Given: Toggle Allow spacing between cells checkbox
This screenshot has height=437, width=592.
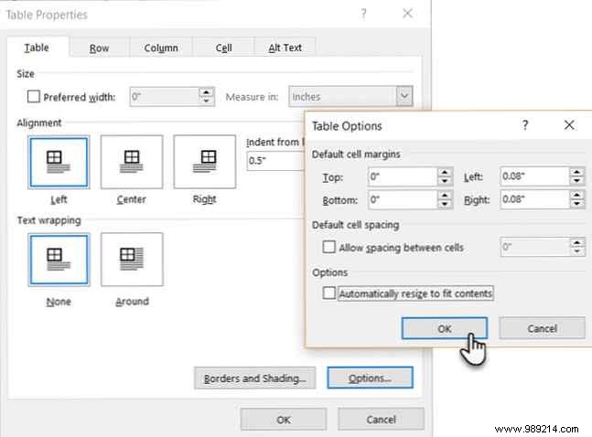Looking at the screenshot, I should point(328,247).
